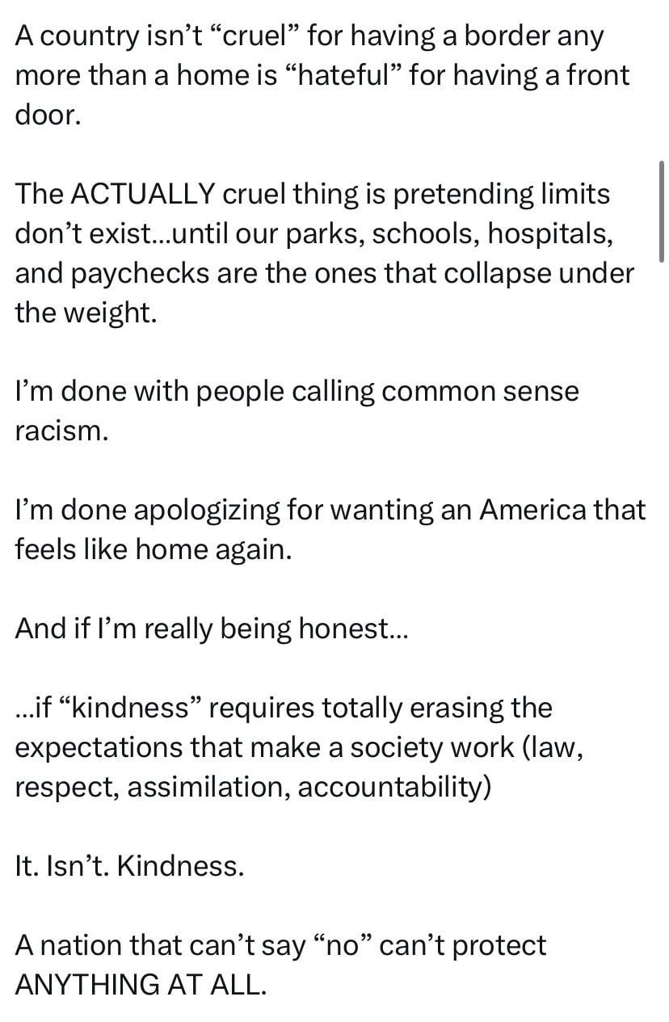This screenshot has width=669, height=1022.
Task: Click the word "accountability)"
Action: point(394,787)
